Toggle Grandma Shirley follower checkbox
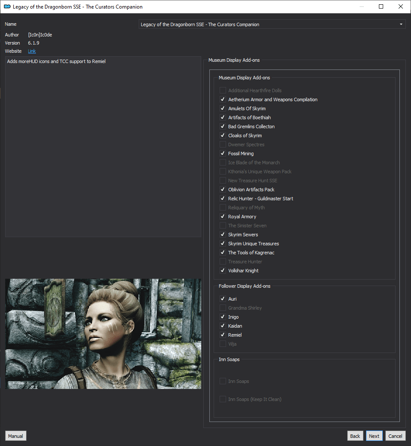Screen dimensions: 411x446 point(223,308)
